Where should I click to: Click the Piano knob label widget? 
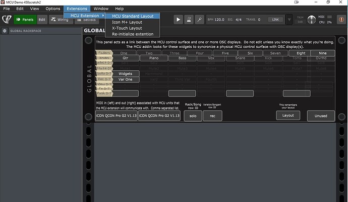pos(154,58)
